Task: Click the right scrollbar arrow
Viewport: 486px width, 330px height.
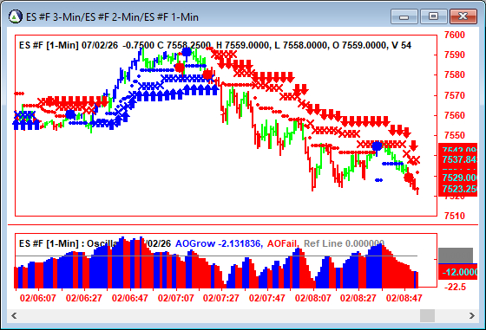Action: (x=471, y=315)
